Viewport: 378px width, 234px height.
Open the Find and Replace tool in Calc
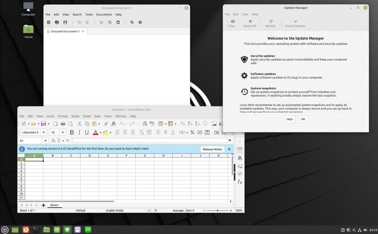pyautogui.click(x=144, y=123)
